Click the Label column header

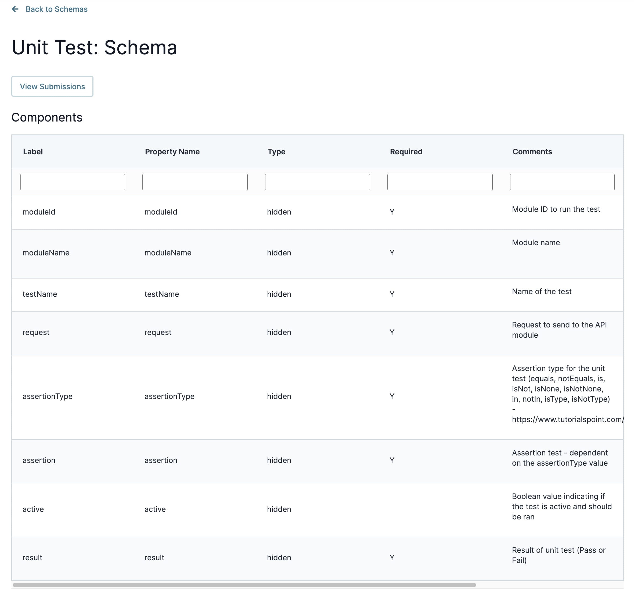point(33,152)
